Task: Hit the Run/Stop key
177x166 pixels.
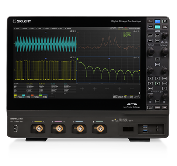Action: point(164,21)
